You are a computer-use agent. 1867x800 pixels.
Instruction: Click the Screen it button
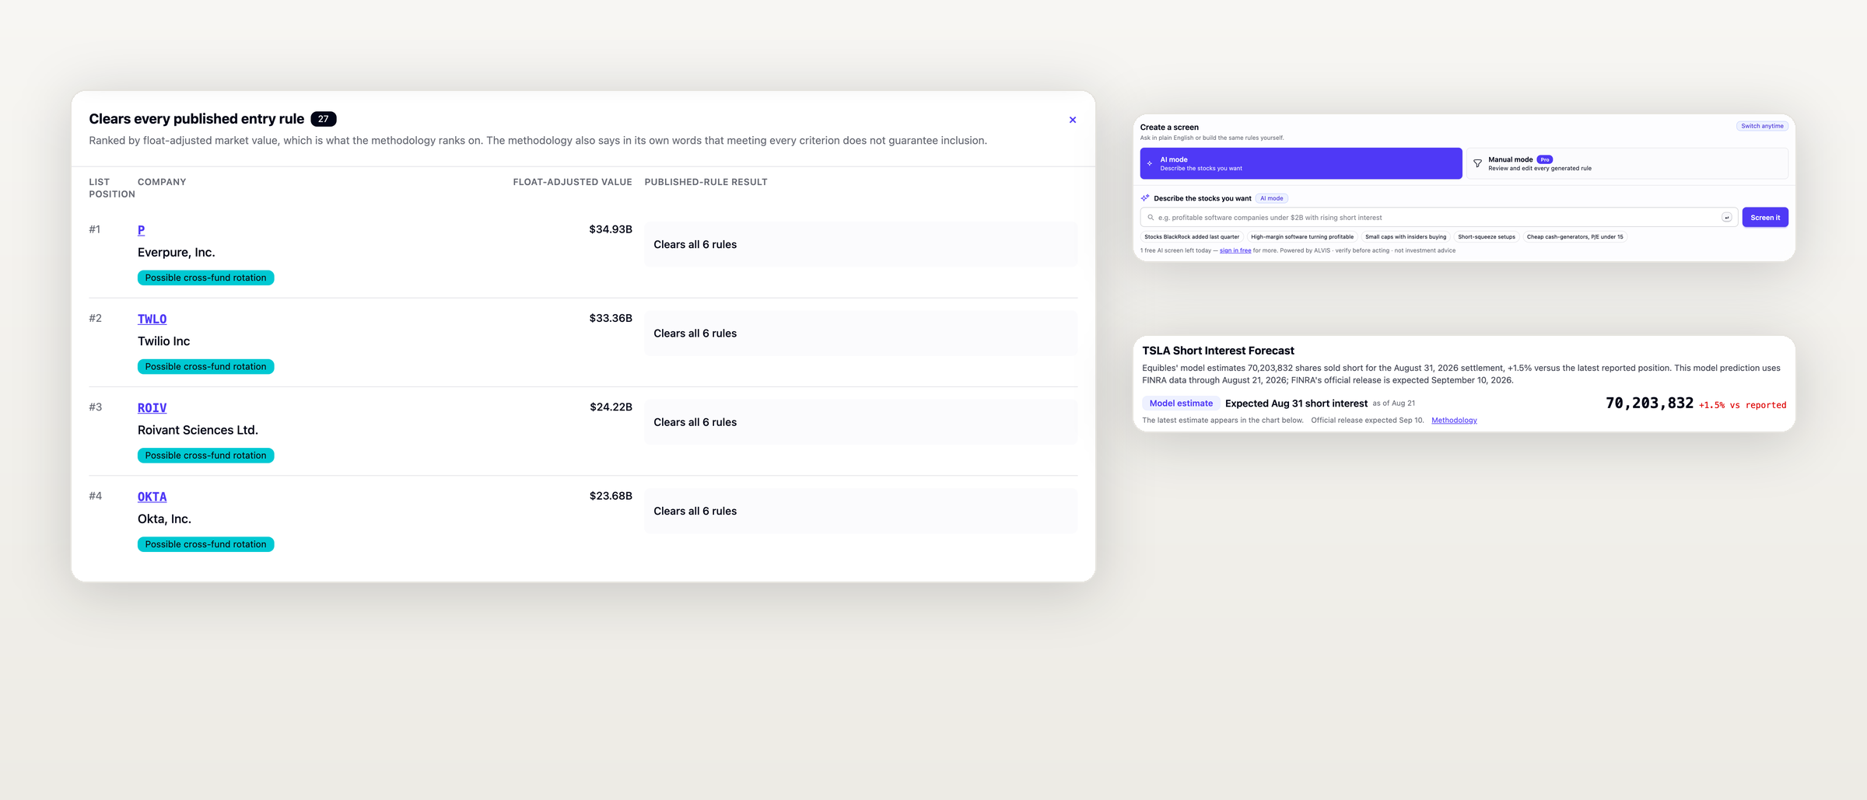[x=1765, y=218]
